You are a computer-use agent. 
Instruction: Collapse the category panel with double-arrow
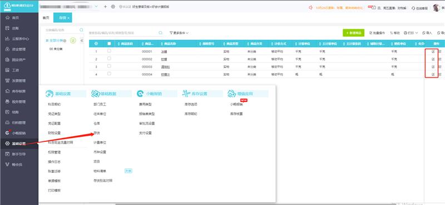coord(82,40)
